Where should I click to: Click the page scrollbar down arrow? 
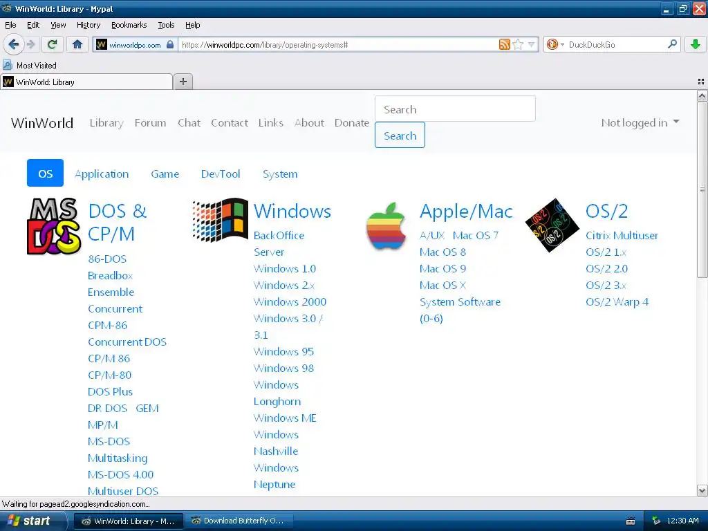702,490
